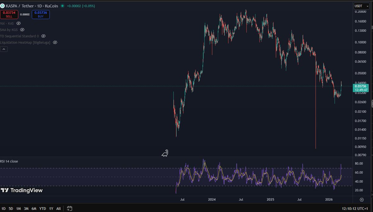Select the 6M date range

(34, 209)
